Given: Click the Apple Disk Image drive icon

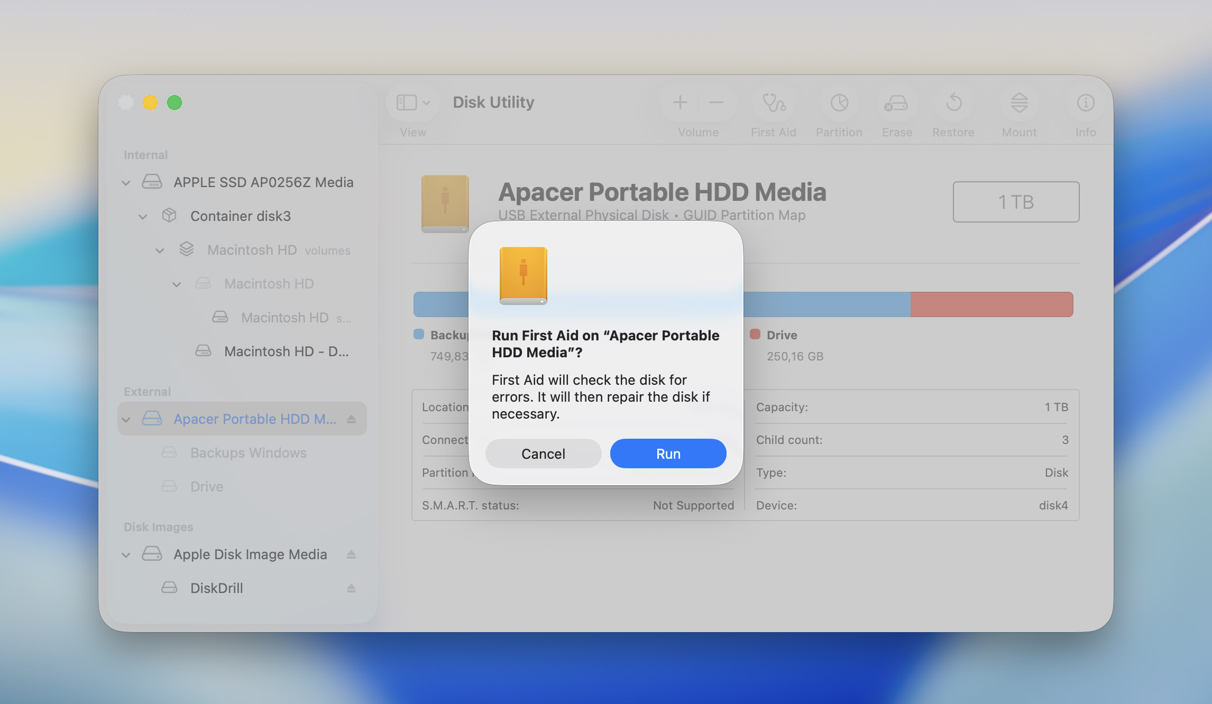Looking at the screenshot, I should 152,554.
